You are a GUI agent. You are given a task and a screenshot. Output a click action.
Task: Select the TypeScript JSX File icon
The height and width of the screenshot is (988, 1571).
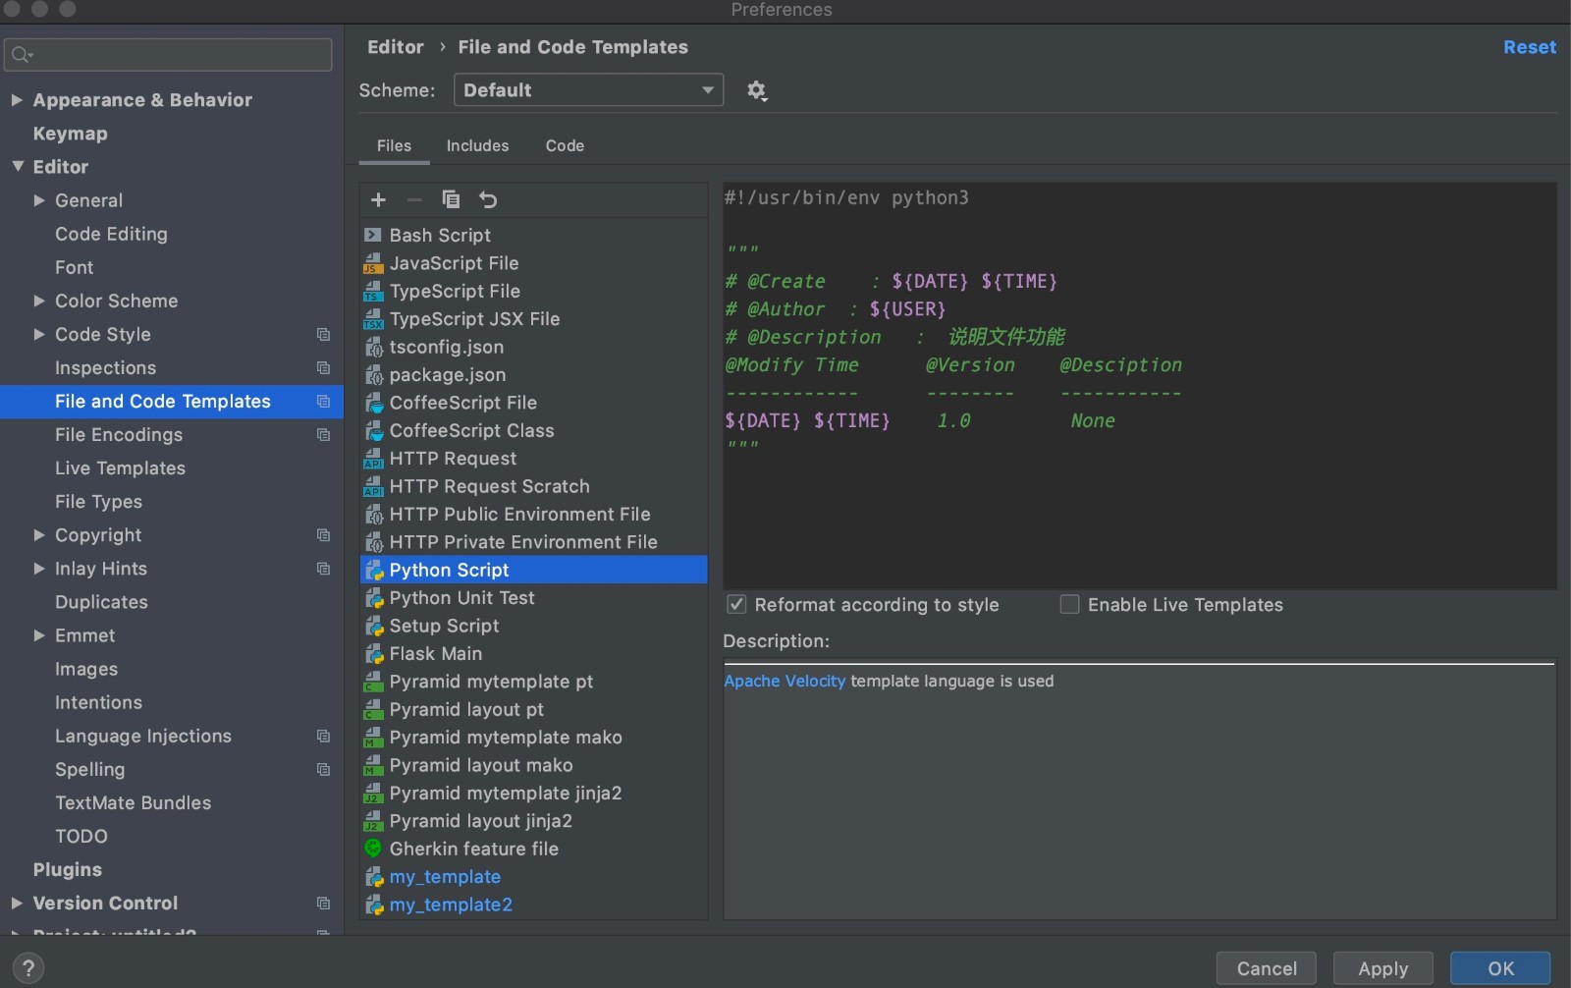pyautogui.click(x=373, y=319)
